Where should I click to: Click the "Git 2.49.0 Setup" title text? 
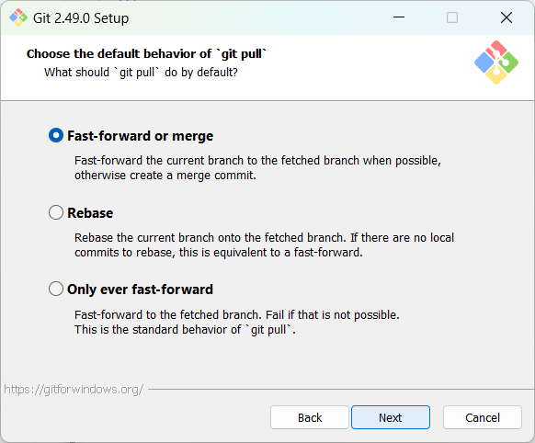click(x=81, y=18)
